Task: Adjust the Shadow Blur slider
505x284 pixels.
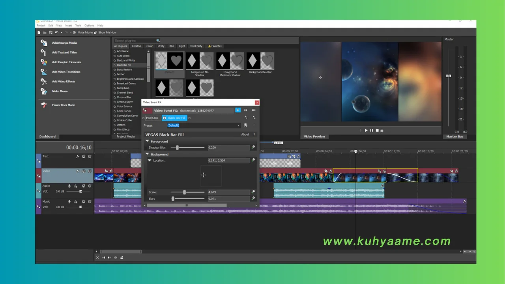Action: coord(178,148)
